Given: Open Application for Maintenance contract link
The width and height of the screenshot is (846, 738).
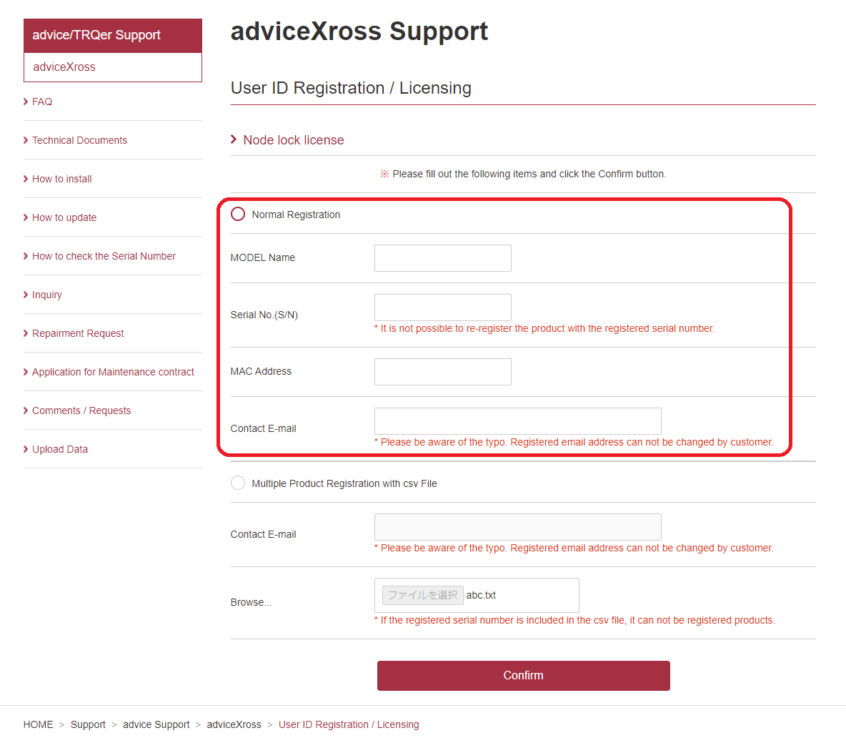Looking at the screenshot, I should click(113, 372).
